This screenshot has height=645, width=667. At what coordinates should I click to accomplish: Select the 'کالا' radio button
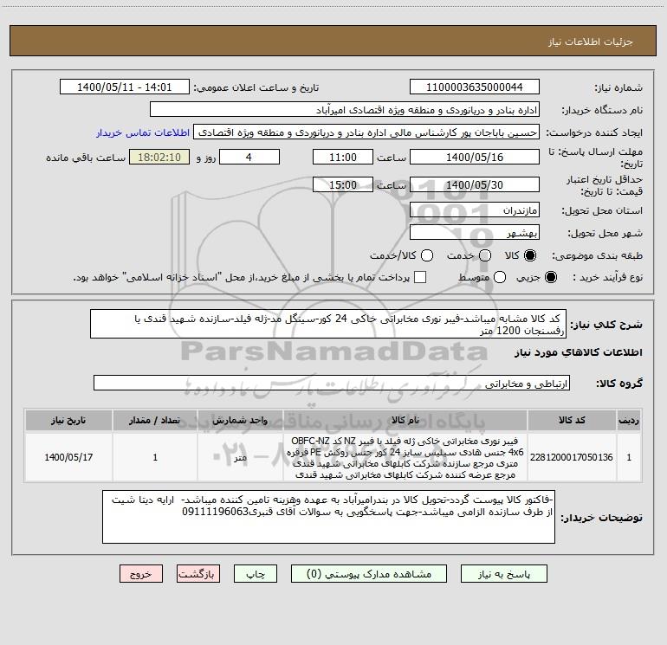(x=530, y=255)
